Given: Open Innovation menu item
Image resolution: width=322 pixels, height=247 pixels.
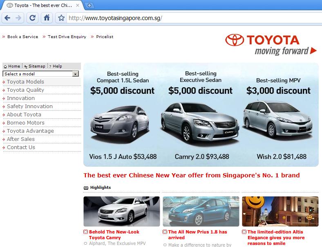Looking at the screenshot, I should (x=21, y=98).
